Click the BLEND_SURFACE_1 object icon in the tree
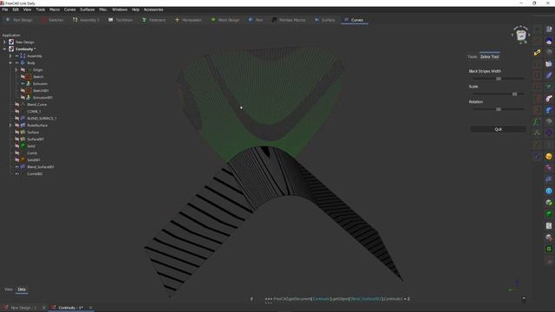Image resolution: width=555 pixels, height=312 pixels. click(23, 119)
